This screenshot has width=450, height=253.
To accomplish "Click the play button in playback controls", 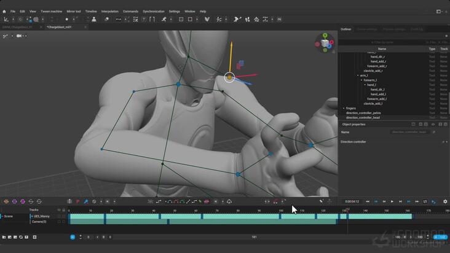I will coord(392,201).
